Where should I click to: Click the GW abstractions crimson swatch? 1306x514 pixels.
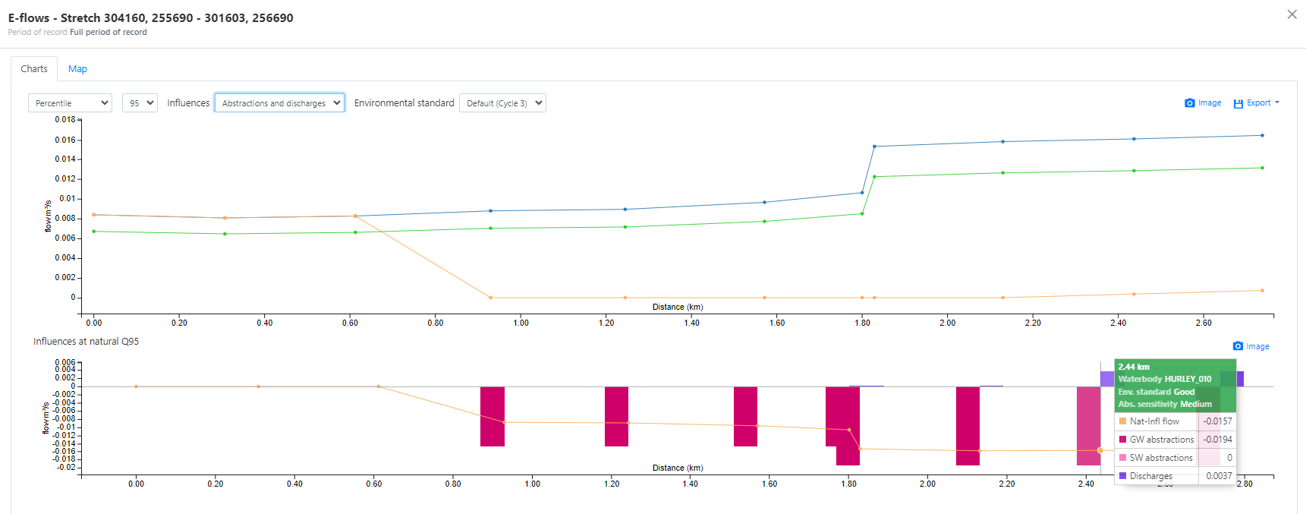1122,440
